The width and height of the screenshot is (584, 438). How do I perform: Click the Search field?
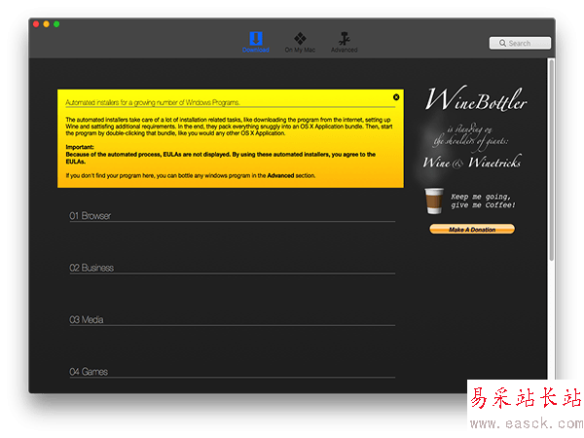tap(520, 43)
